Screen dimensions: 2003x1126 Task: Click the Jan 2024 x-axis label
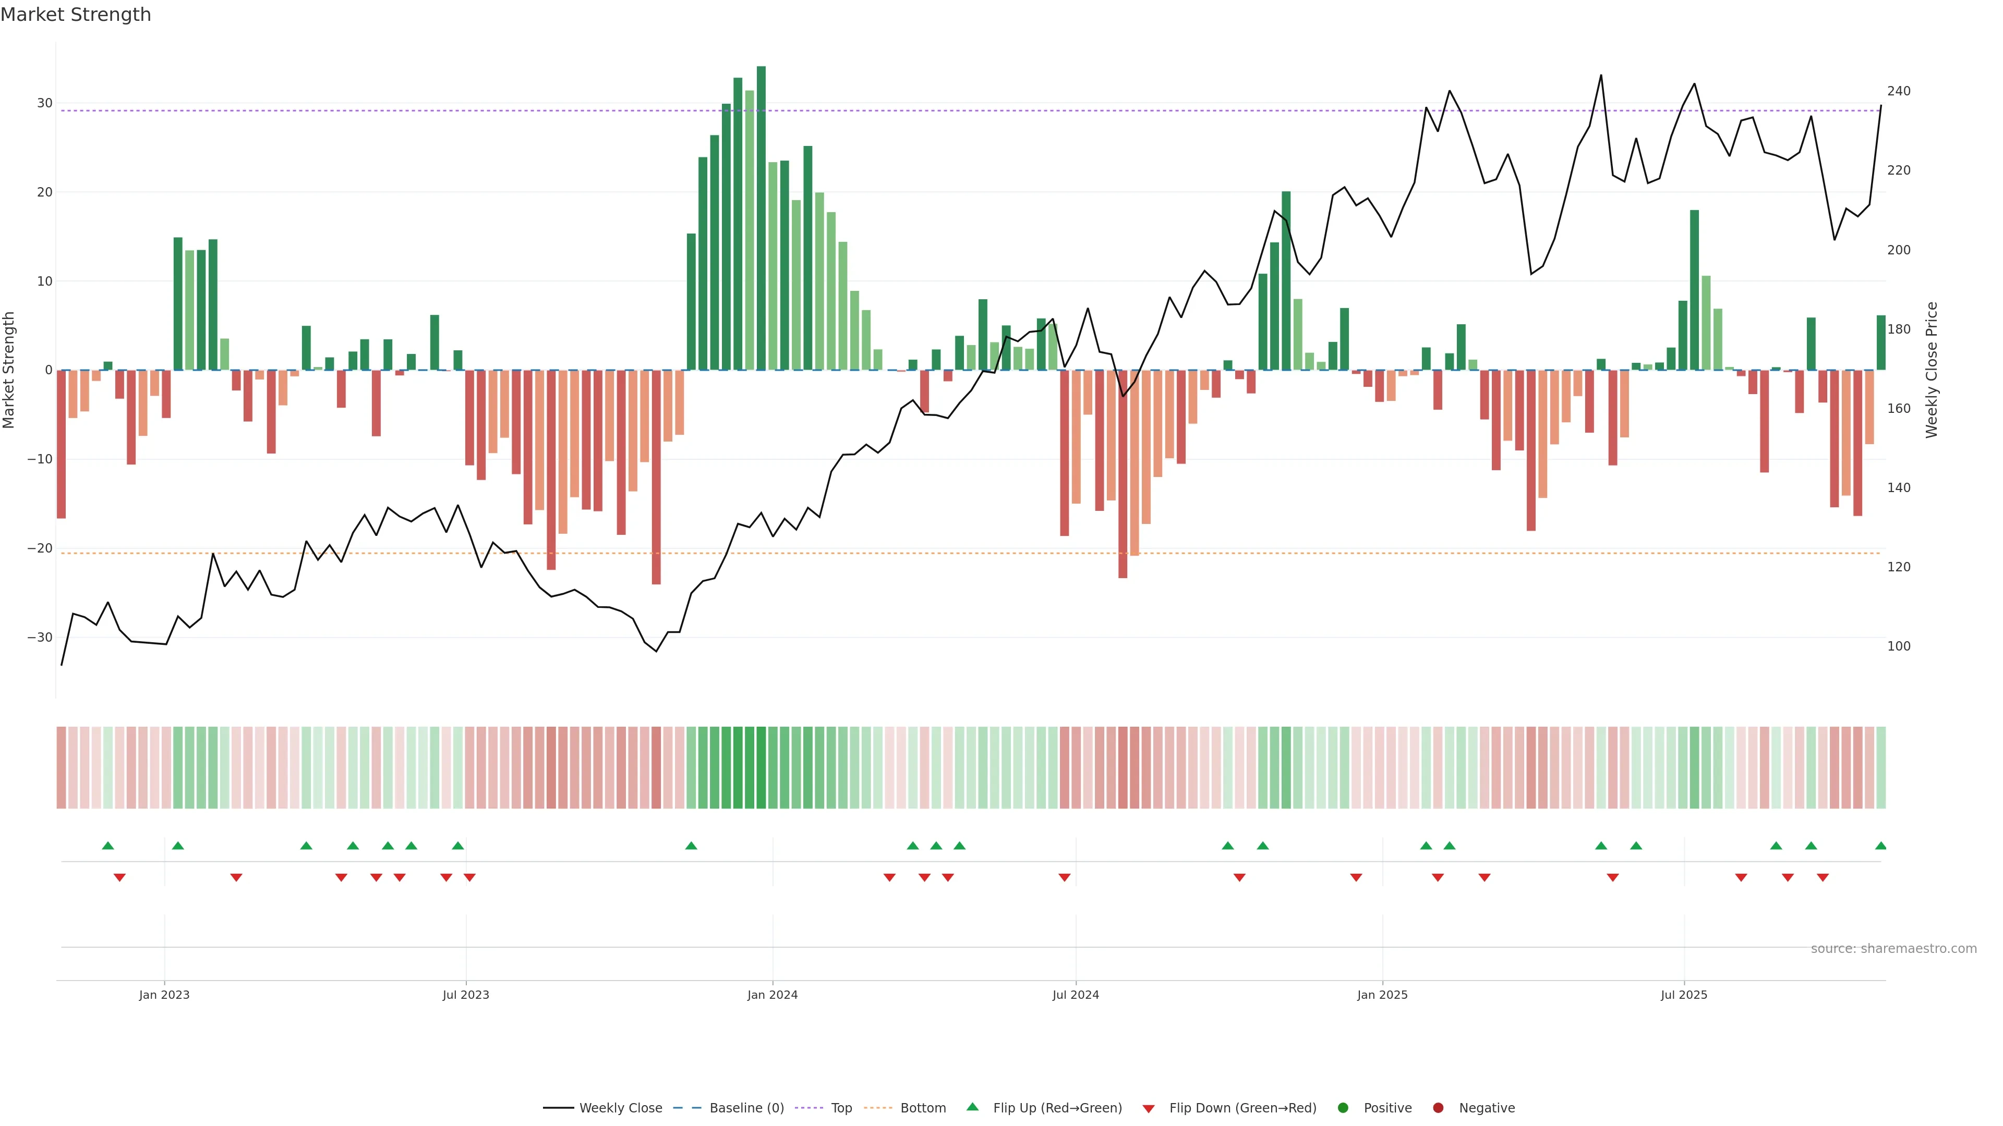pos(772,995)
